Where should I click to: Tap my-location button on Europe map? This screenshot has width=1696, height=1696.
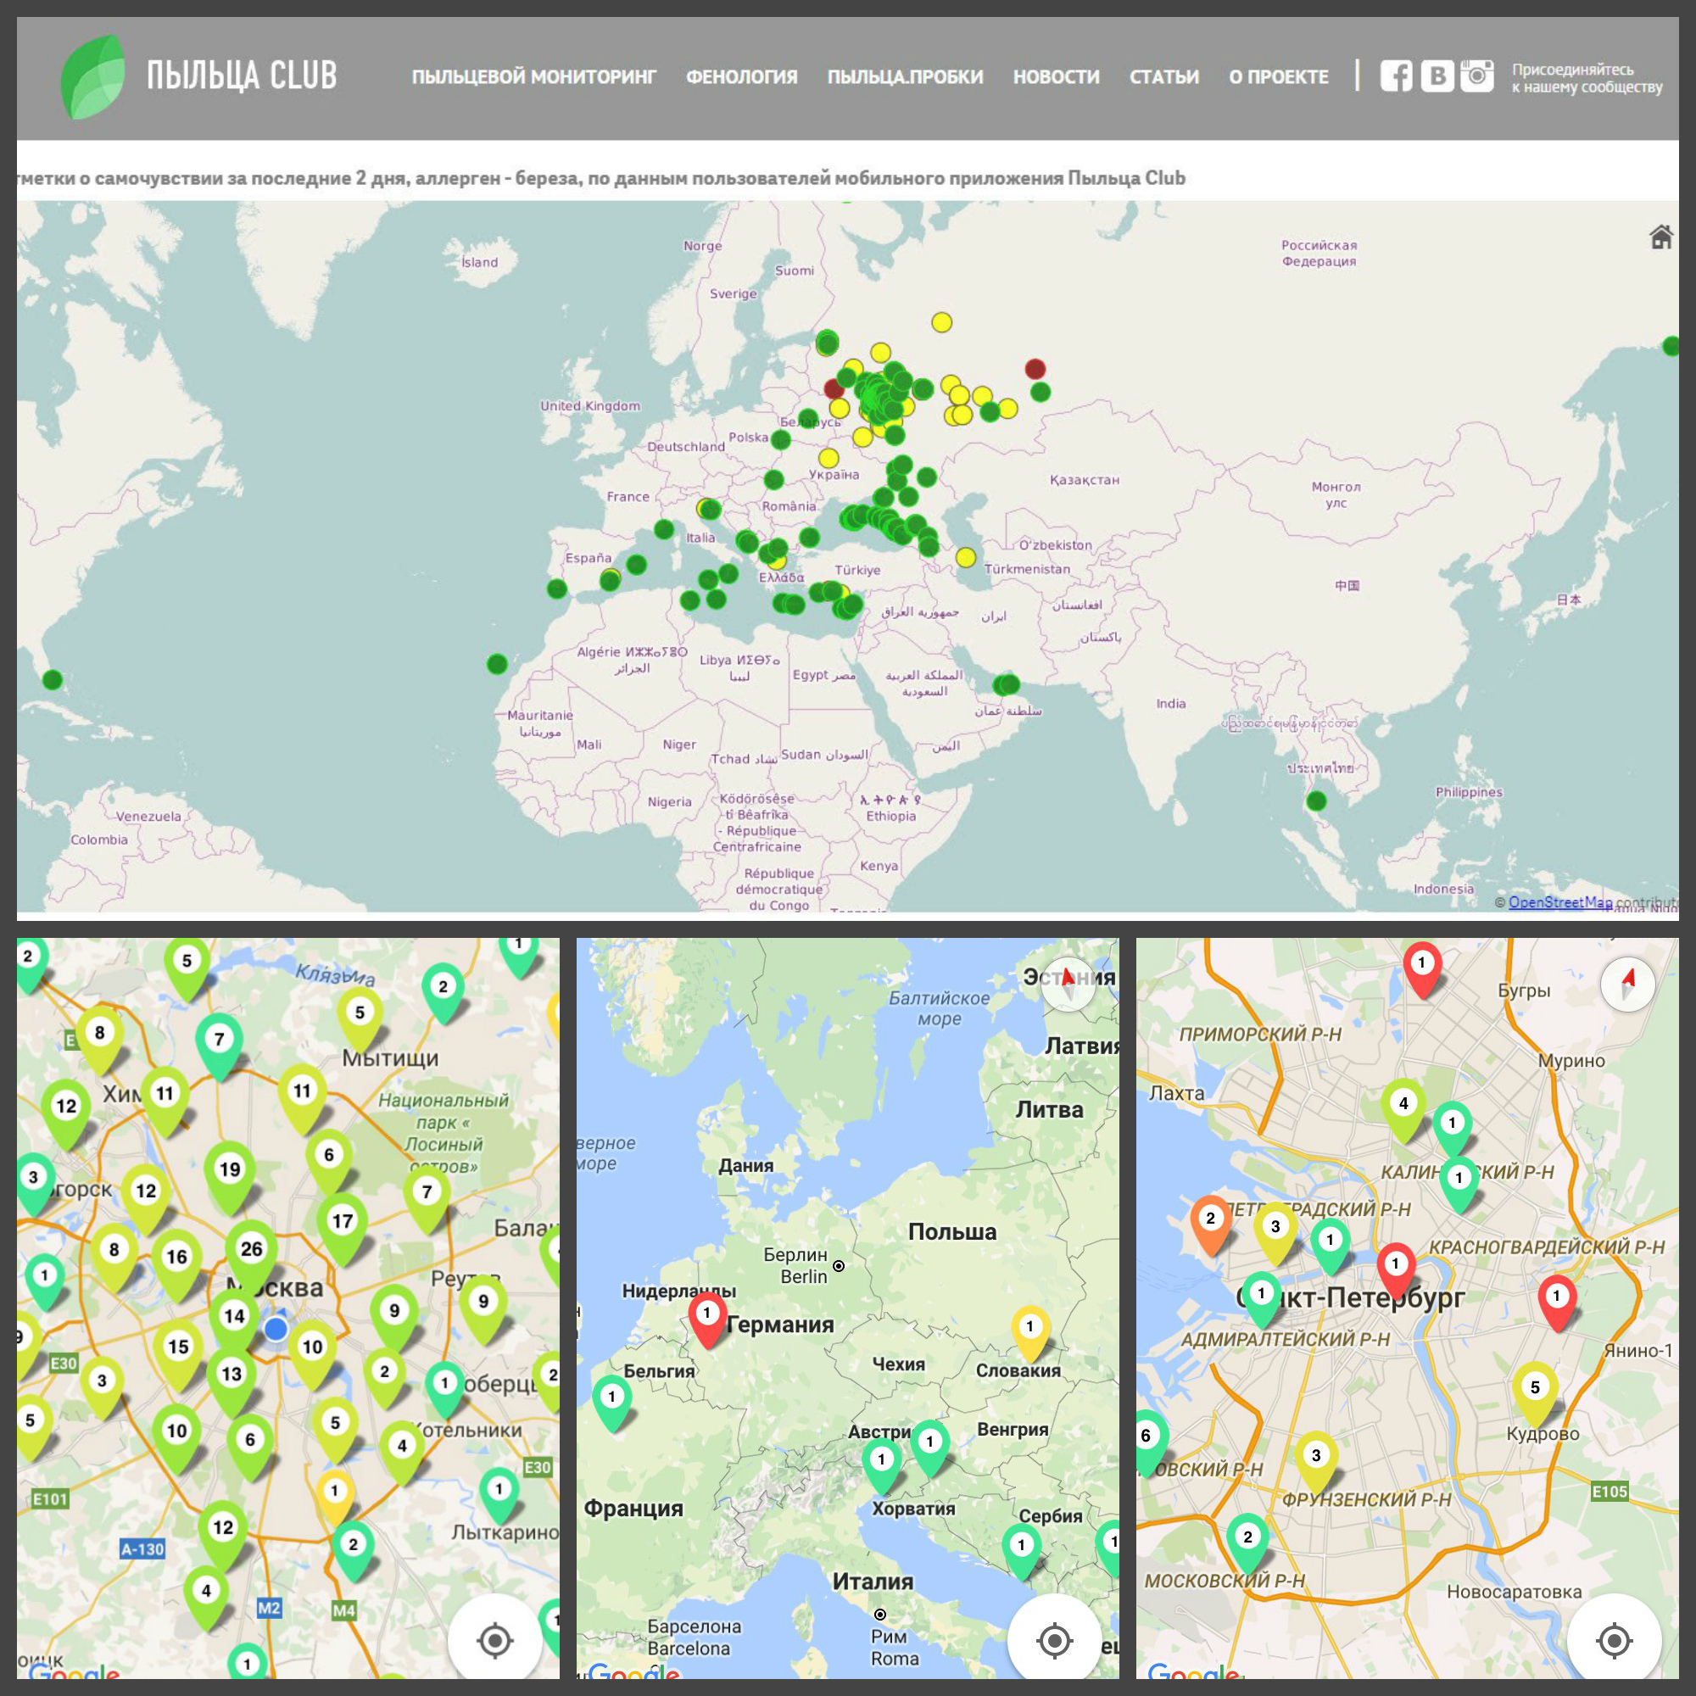1054,1640
